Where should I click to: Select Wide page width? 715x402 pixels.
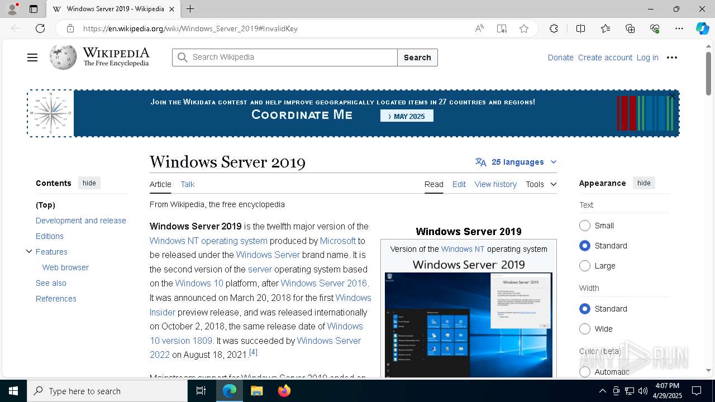(x=585, y=329)
